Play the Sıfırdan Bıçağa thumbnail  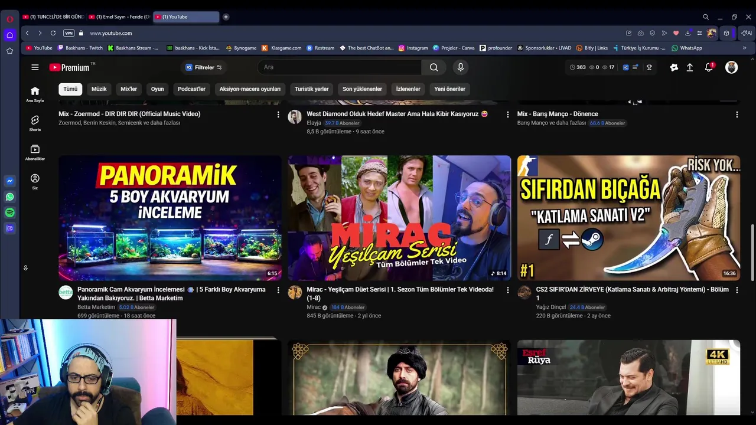tap(628, 218)
